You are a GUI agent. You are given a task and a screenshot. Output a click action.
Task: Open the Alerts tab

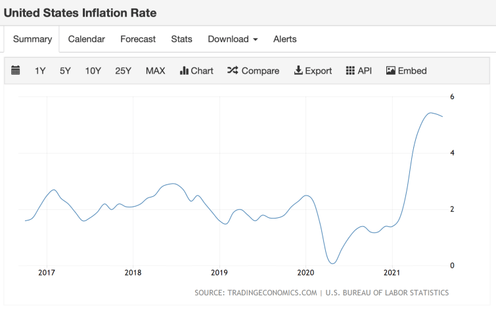(284, 39)
